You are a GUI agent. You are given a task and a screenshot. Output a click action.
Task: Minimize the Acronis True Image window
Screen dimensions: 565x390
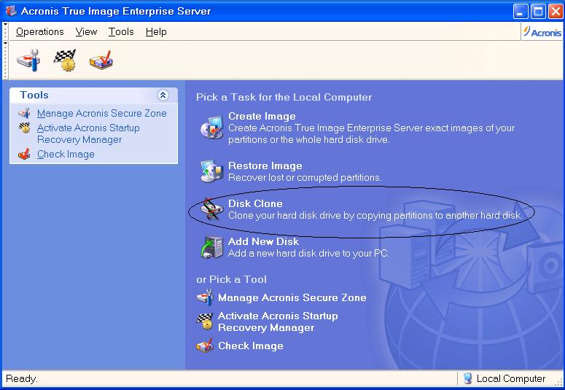[x=521, y=11]
